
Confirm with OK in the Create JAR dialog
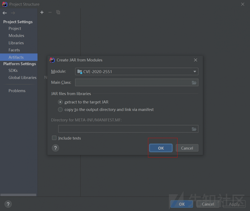[x=160, y=148]
